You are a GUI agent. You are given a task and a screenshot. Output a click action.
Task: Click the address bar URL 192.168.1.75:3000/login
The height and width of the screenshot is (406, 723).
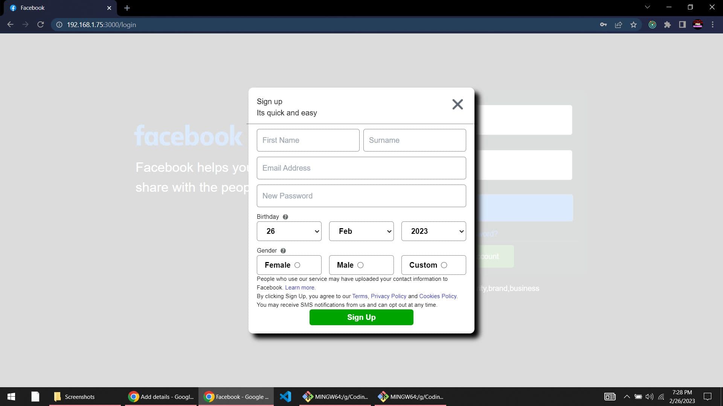click(101, 24)
